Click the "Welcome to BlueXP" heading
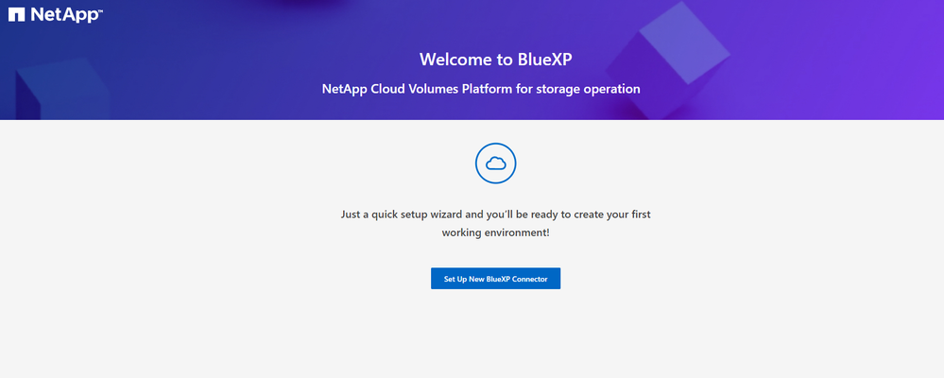Viewport: 944px width, 378px height. (495, 59)
